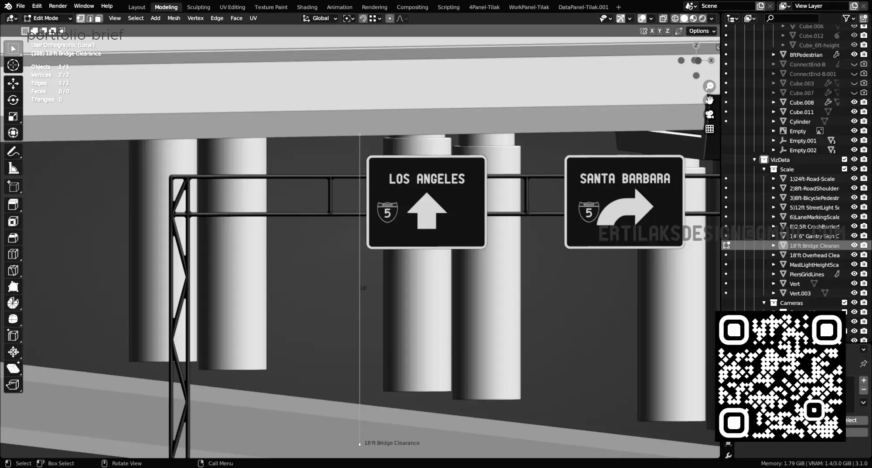Open Global transform orientation dropdown
This screenshot has height=468, width=872.
click(x=320, y=18)
